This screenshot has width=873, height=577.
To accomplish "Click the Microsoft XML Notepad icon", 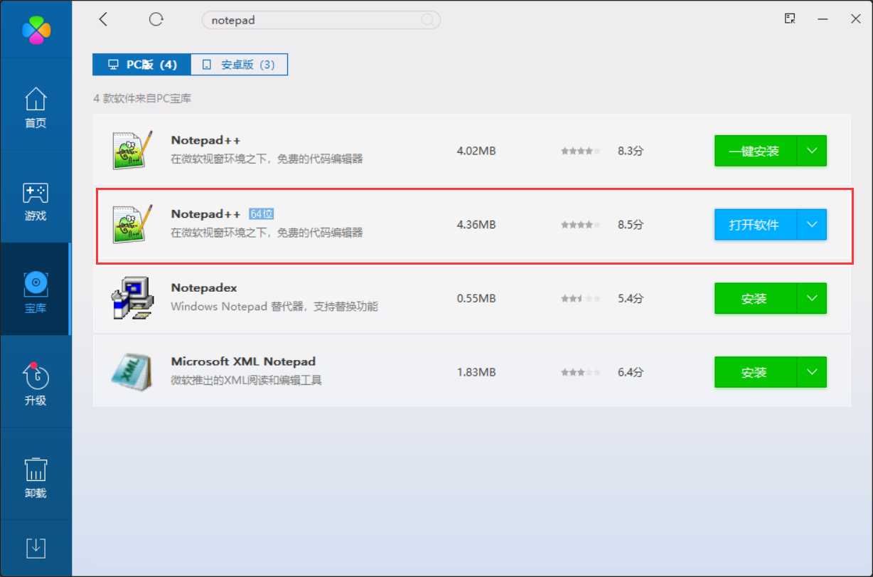I will coord(133,371).
